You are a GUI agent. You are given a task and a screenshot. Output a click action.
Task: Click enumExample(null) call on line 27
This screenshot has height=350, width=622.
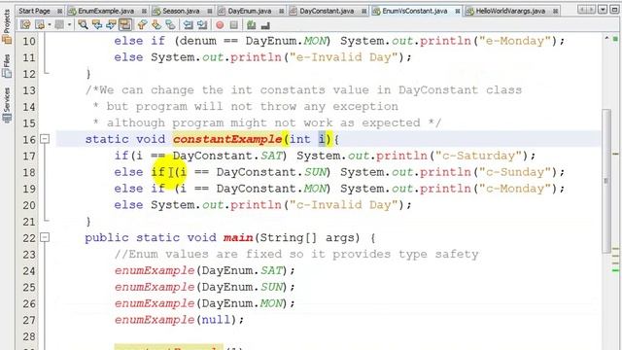(x=179, y=320)
